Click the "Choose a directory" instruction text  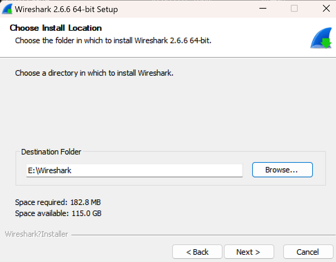click(94, 73)
